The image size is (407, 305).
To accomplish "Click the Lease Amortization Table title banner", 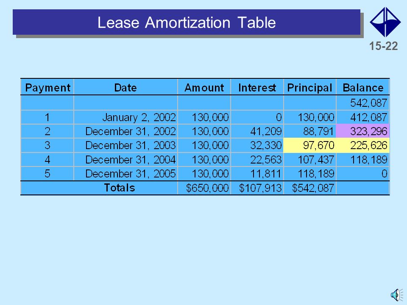I will [187, 22].
